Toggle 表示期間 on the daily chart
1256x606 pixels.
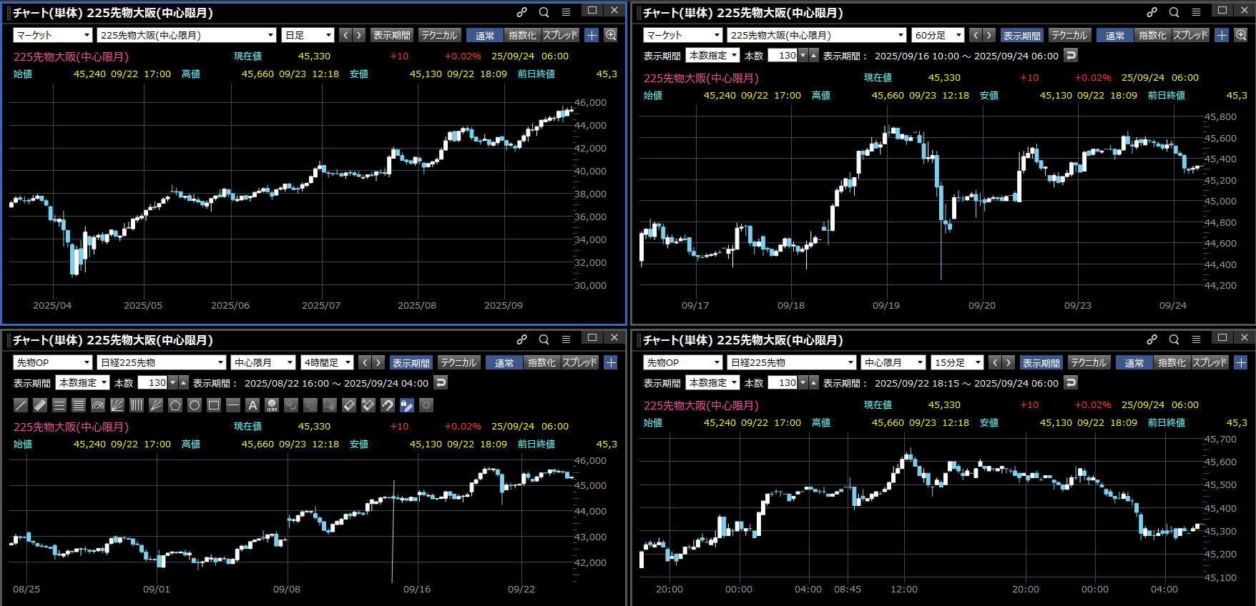pos(391,35)
